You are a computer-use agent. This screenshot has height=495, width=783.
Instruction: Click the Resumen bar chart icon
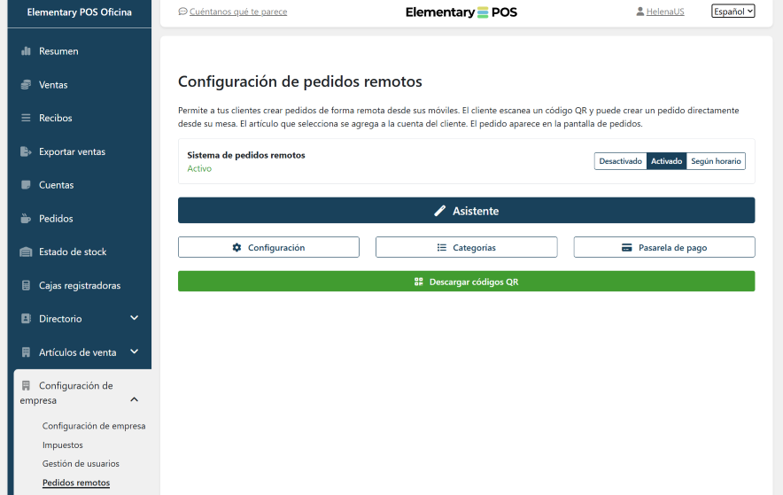click(x=26, y=51)
